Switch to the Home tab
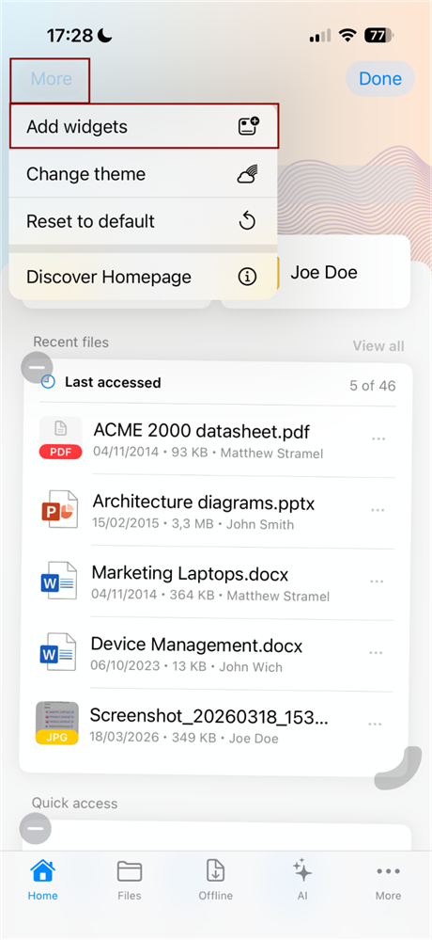This screenshot has width=432, height=940. pos(42,880)
